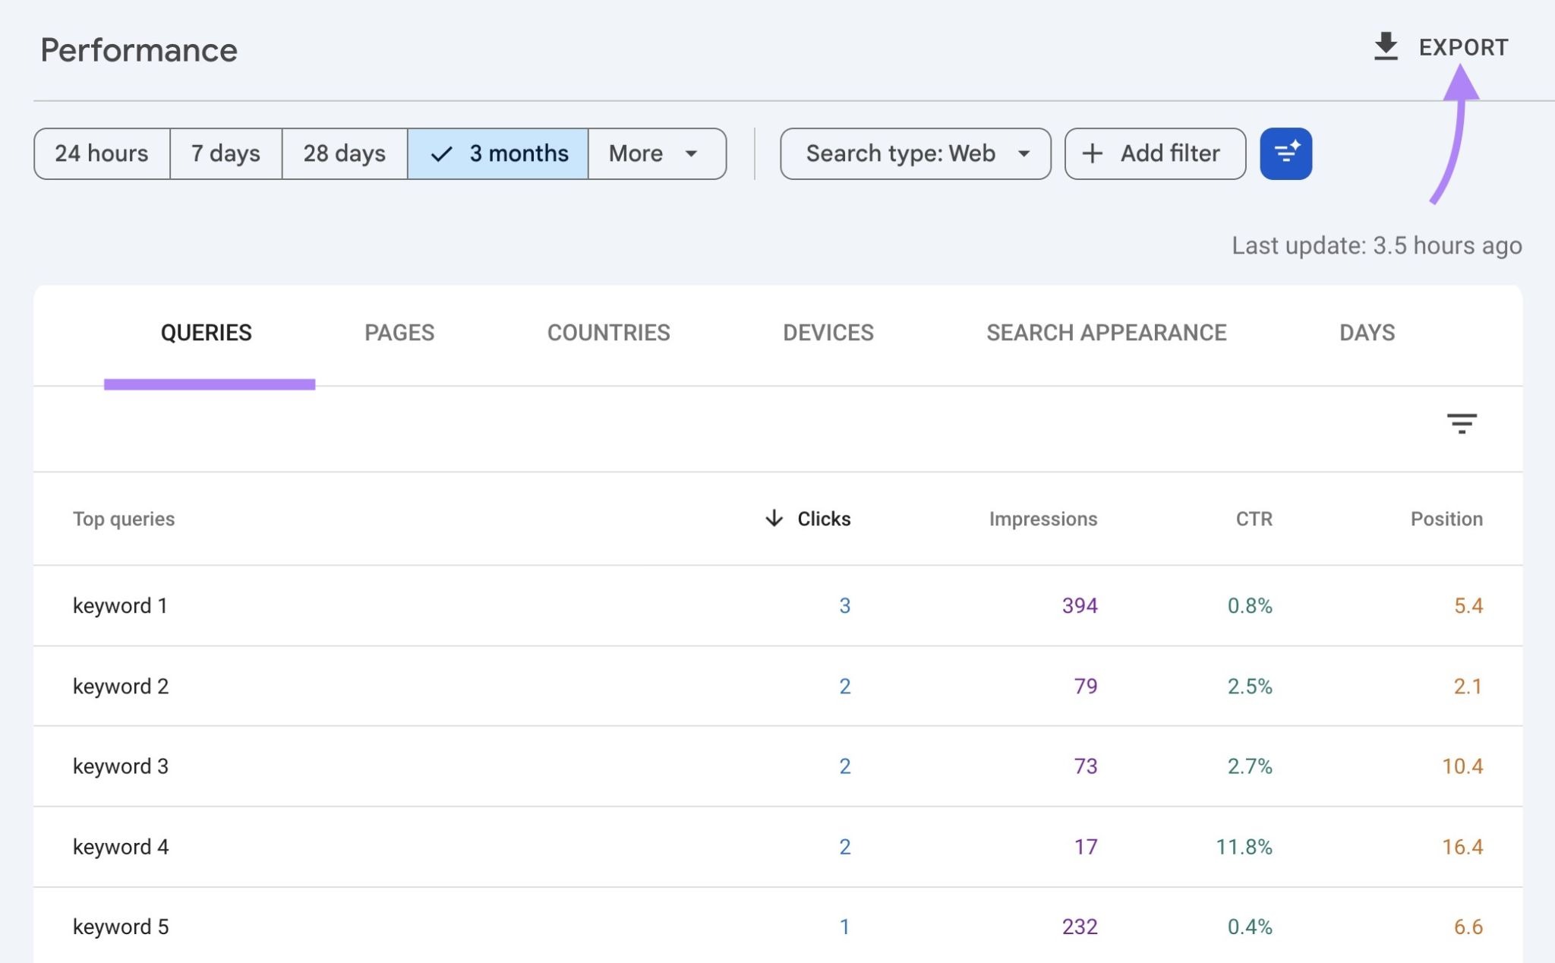Select the 28 days date range

344,153
